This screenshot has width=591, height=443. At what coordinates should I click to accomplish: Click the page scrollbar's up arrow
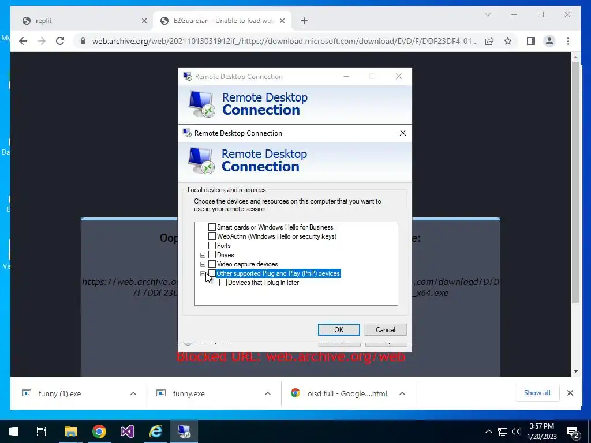pos(575,57)
